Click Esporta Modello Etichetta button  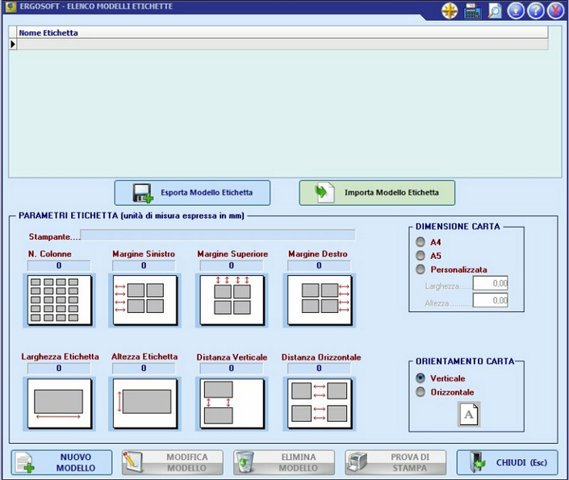tap(192, 193)
